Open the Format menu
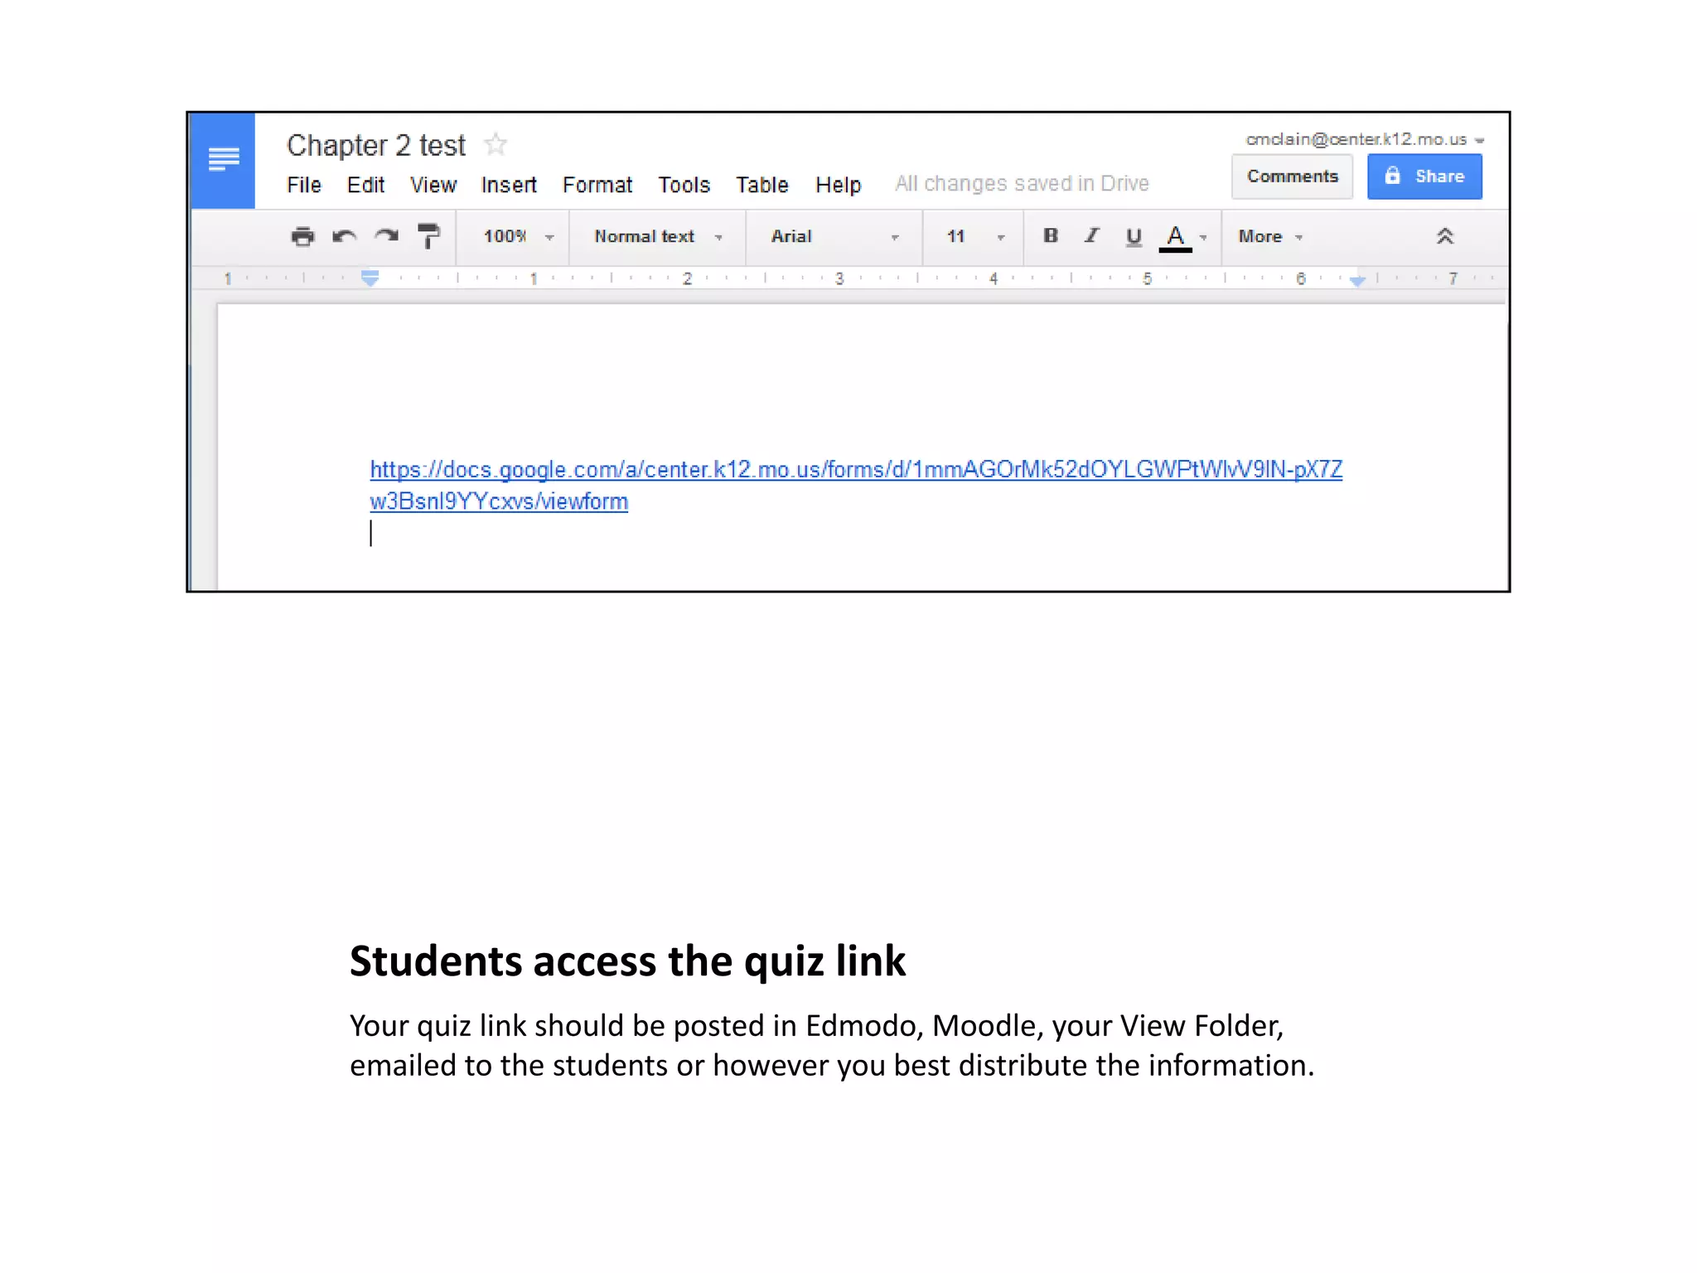The height and width of the screenshot is (1273, 1697). coord(597,185)
